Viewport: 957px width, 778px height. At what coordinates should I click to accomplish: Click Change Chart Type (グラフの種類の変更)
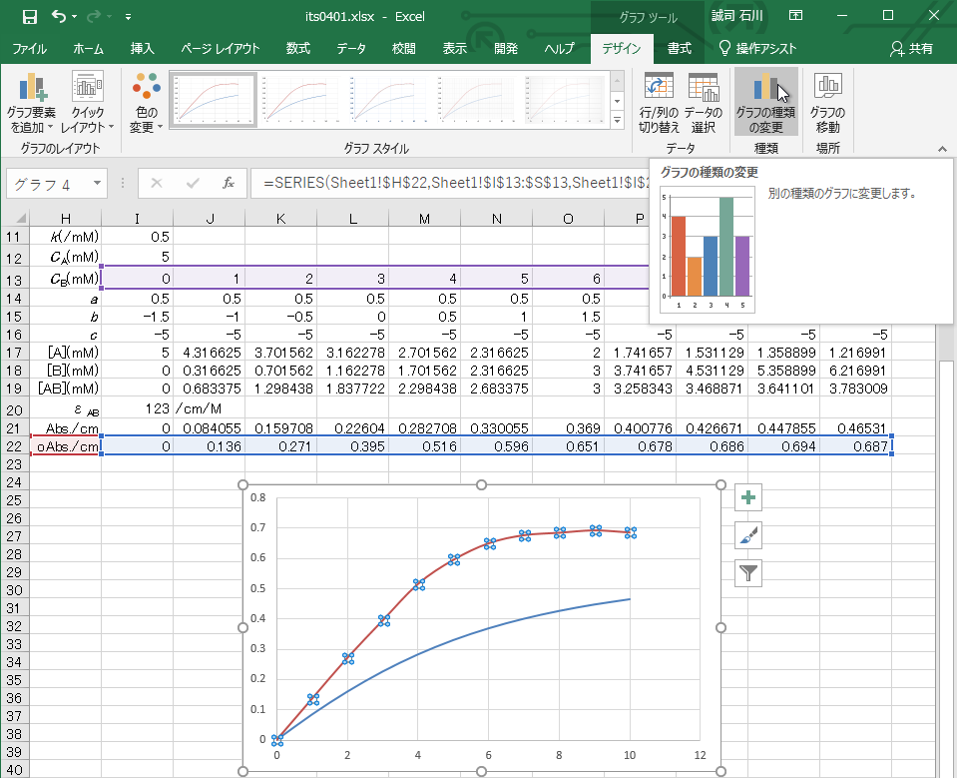[x=765, y=102]
